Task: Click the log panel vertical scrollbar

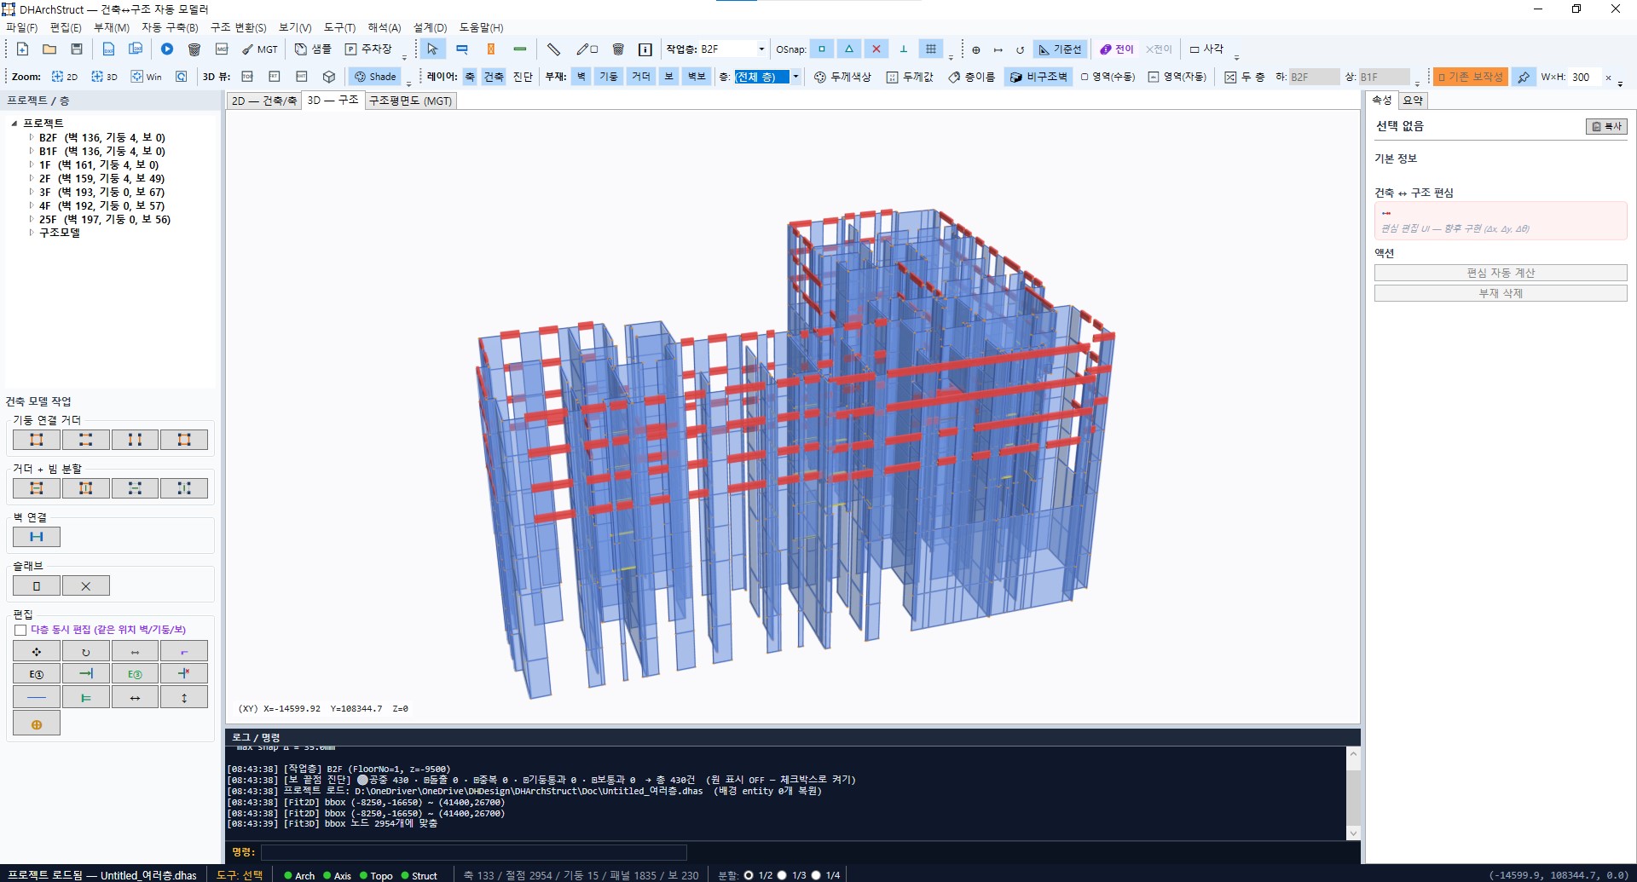Action: tap(1353, 793)
